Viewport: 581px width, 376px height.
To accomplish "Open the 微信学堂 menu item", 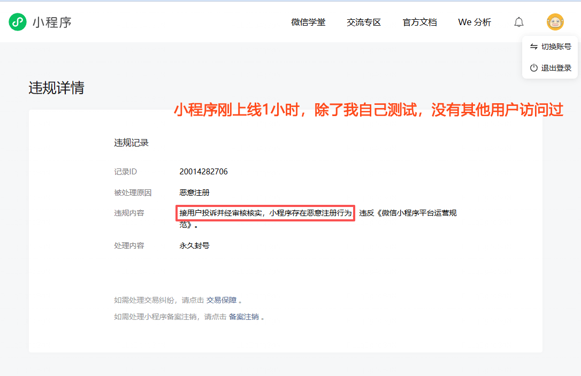I will tap(308, 22).
